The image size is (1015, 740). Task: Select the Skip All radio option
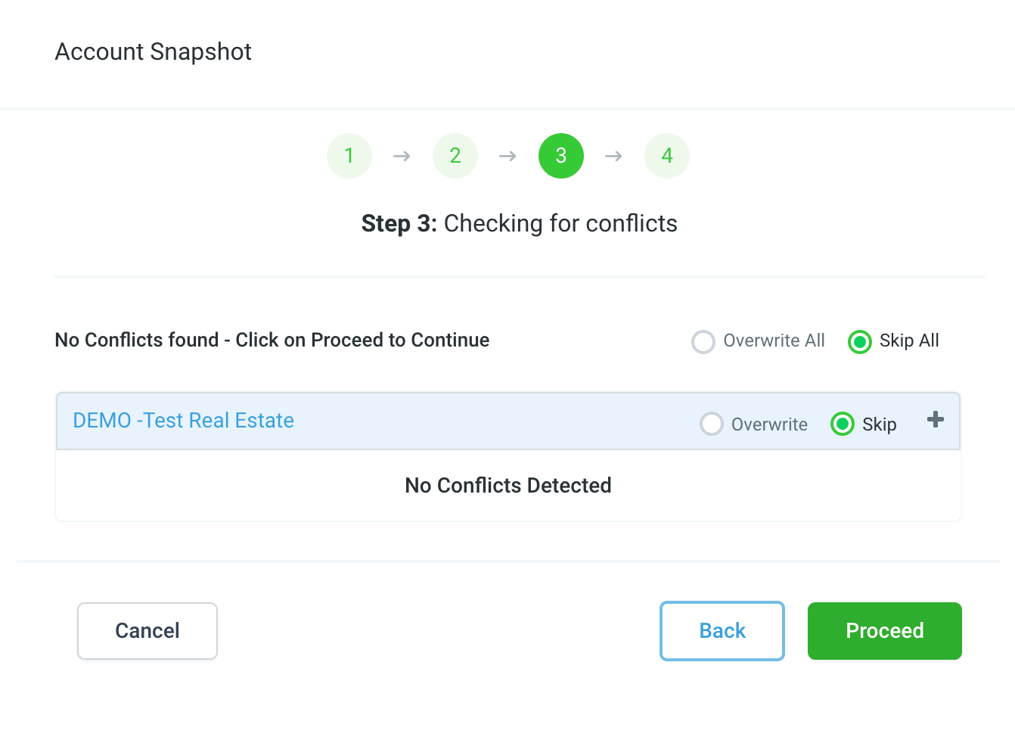pos(860,342)
